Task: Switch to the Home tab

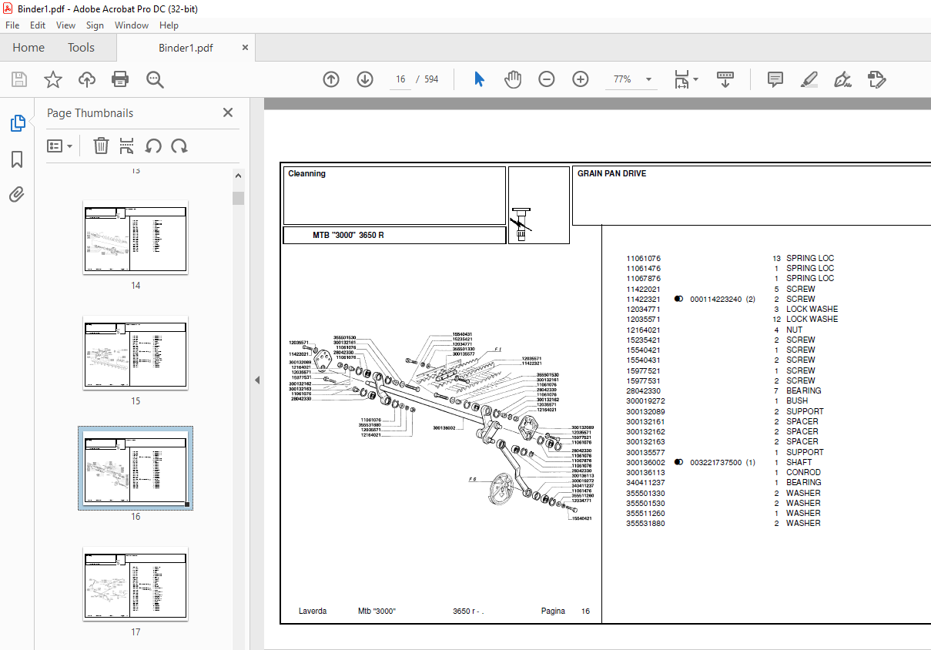Action: [28, 48]
